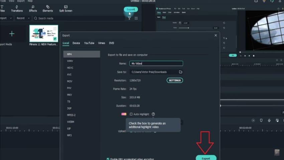The width and height of the screenshot is (284, 160).
Task: Browse for folder next to Save to path
Action: tap(180, 72)
